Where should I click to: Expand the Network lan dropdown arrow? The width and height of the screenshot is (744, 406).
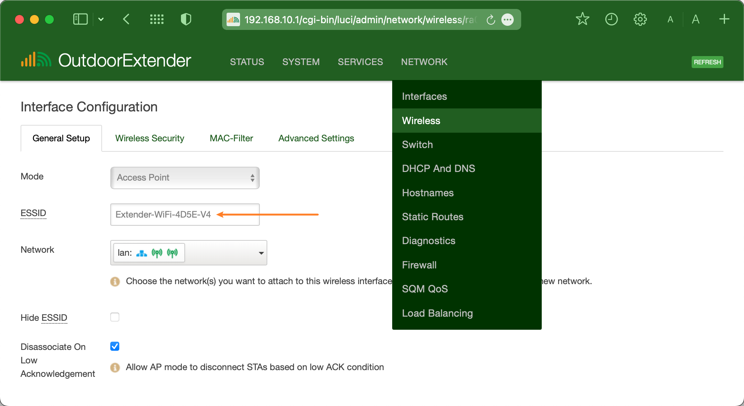click(x=261, y=253)
